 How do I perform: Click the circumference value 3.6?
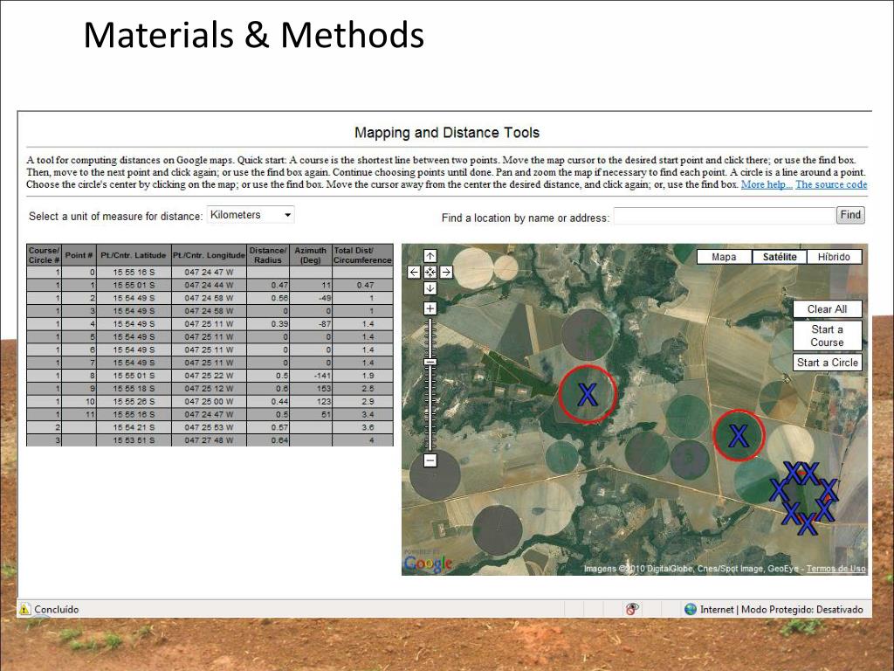[362, 427]
